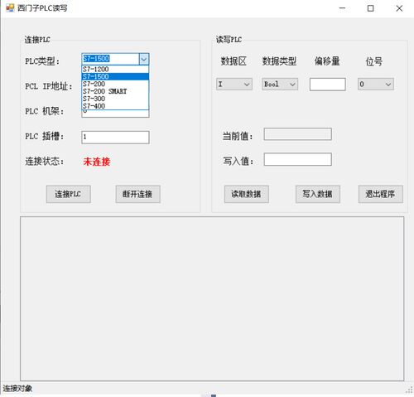Viewport: 414px width, 397px height.
Task: Click the 写入数据 button
Action: (318, 194)
